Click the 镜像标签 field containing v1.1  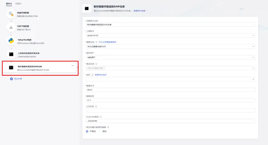(170, 100)
